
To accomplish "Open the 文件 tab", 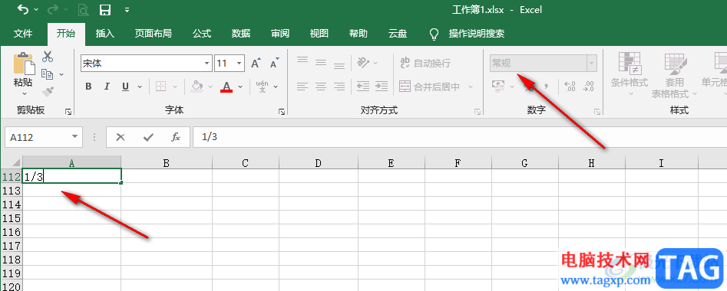I will (23, 33).
